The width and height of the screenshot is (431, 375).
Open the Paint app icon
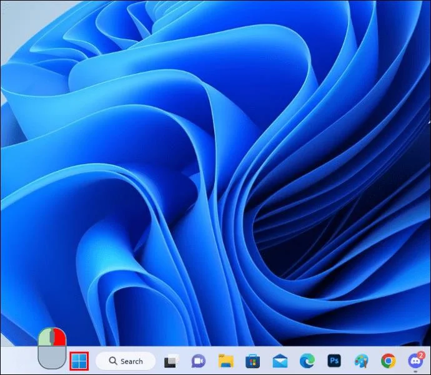361,361
